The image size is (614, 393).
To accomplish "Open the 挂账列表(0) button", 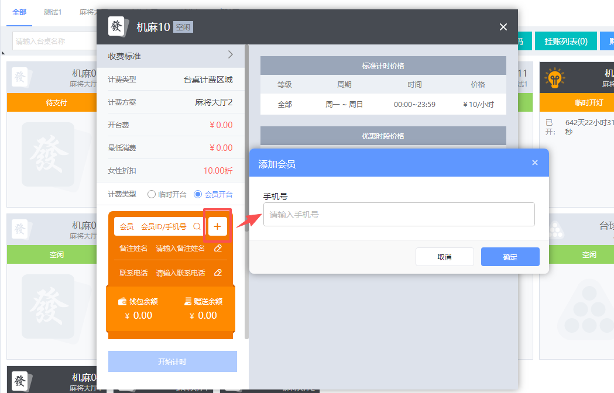I will pos(566,41).
